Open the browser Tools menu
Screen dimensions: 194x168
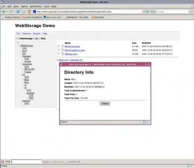[46, 6]
